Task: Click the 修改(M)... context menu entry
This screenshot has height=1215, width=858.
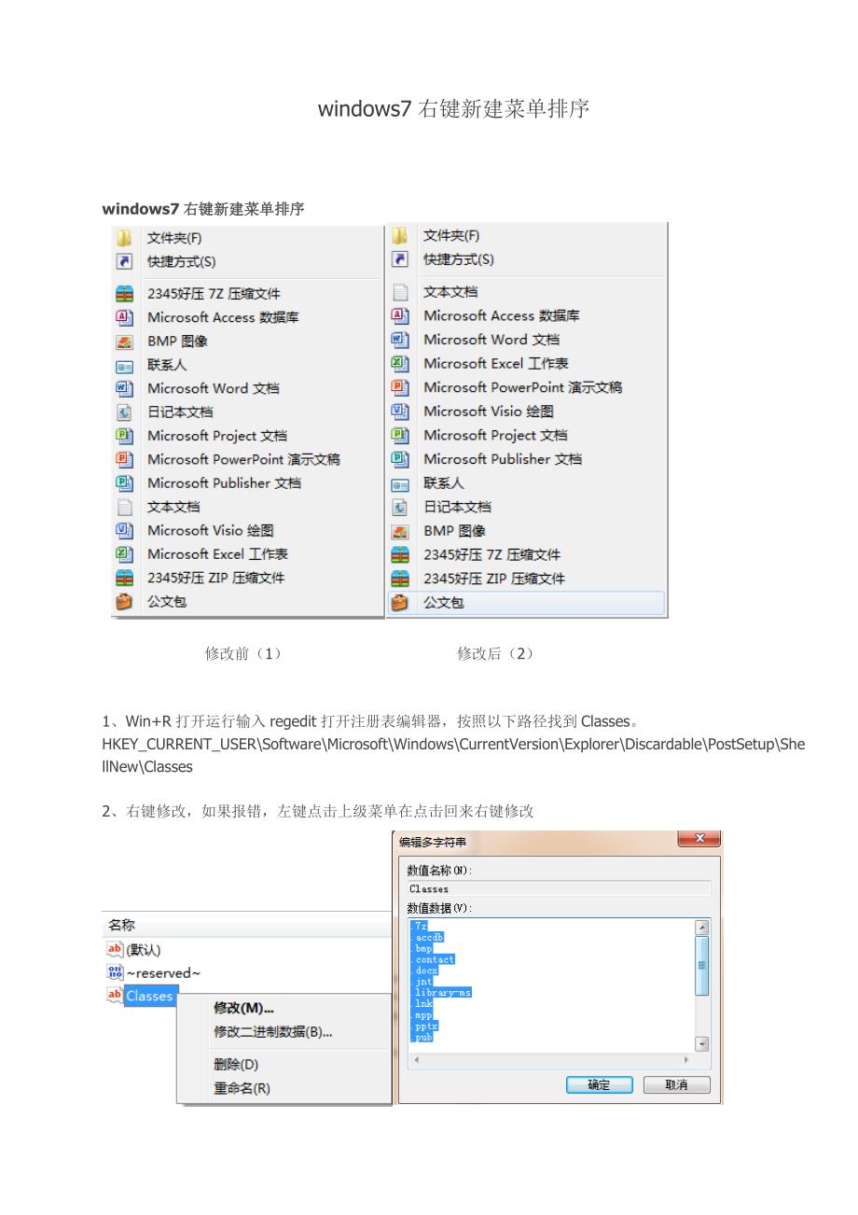Action: pos(243,1008)
